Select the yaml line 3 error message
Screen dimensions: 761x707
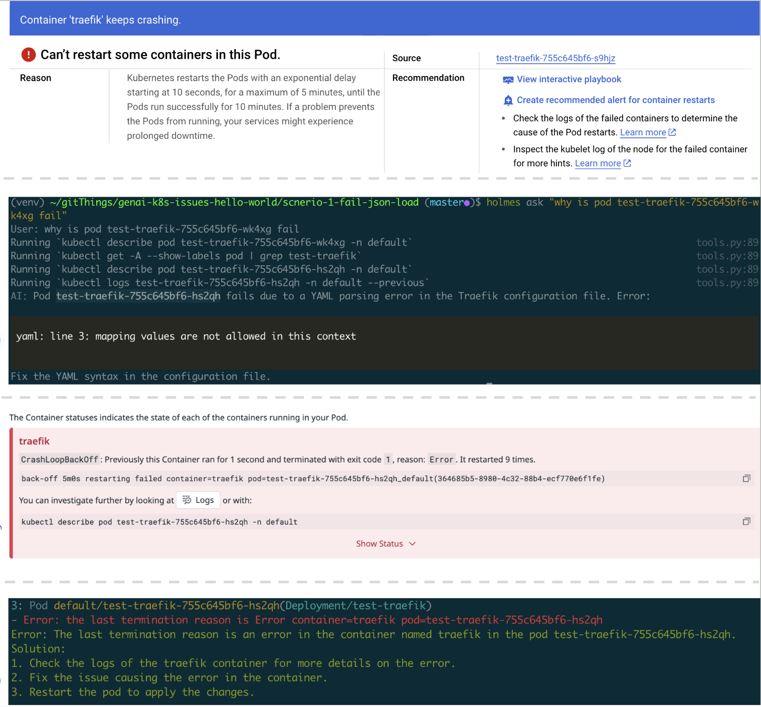186,336
